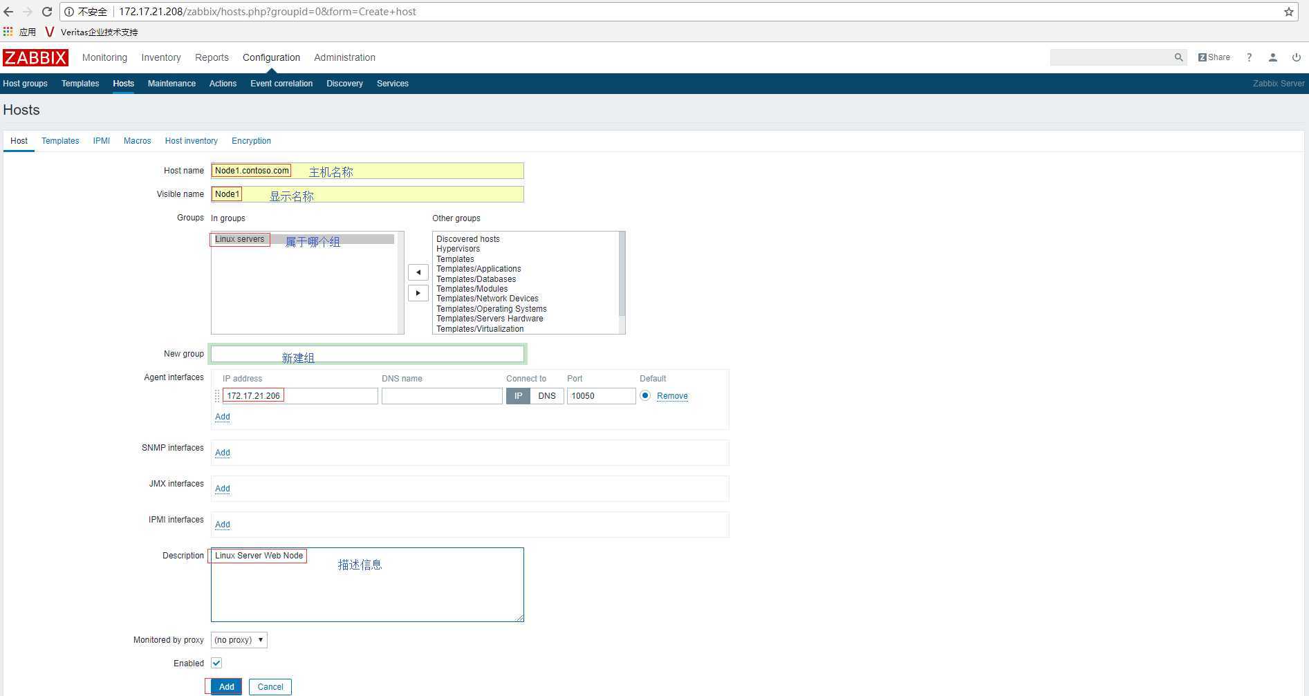Log out using the power icon
Screen dimensions: 1309x696
(1297, 57)
